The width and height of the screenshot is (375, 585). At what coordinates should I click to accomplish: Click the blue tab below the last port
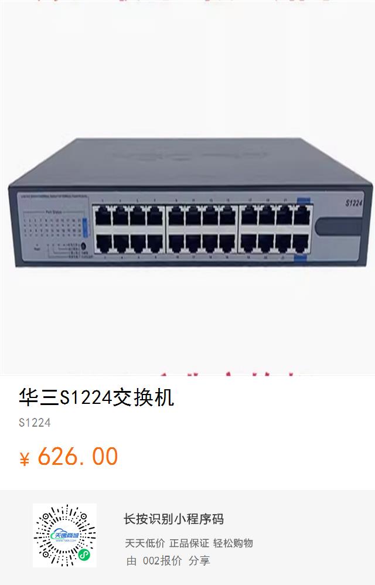[x=301, y=257]
